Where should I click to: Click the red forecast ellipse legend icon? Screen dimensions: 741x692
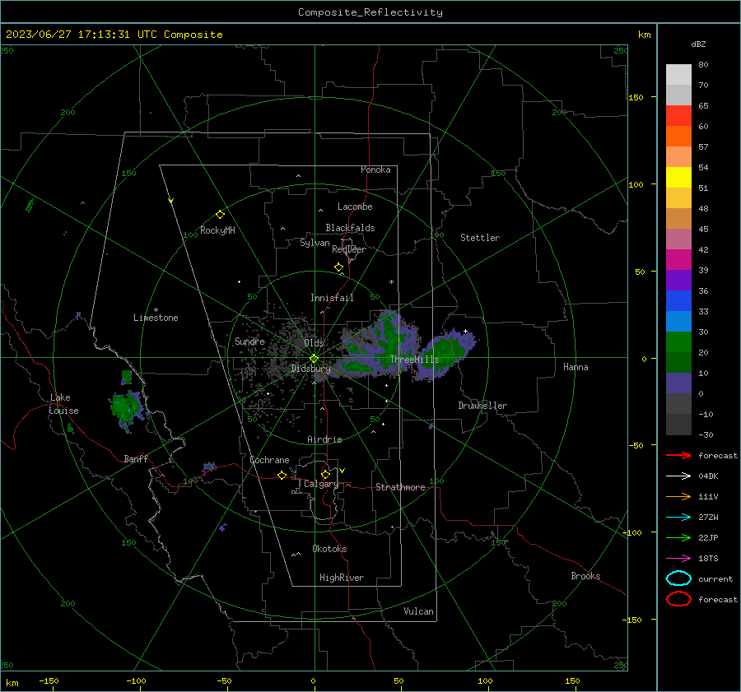click(x=678, y=599)
